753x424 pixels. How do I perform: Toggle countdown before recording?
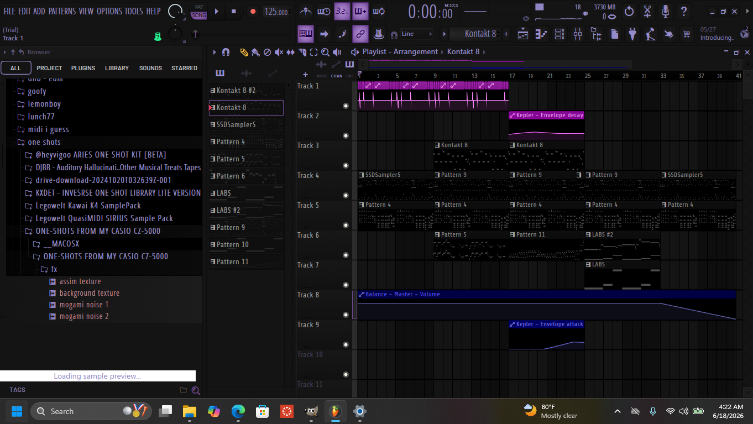342,11
